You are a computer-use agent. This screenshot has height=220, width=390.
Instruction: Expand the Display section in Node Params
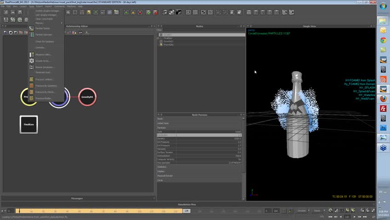click(161, 171)
